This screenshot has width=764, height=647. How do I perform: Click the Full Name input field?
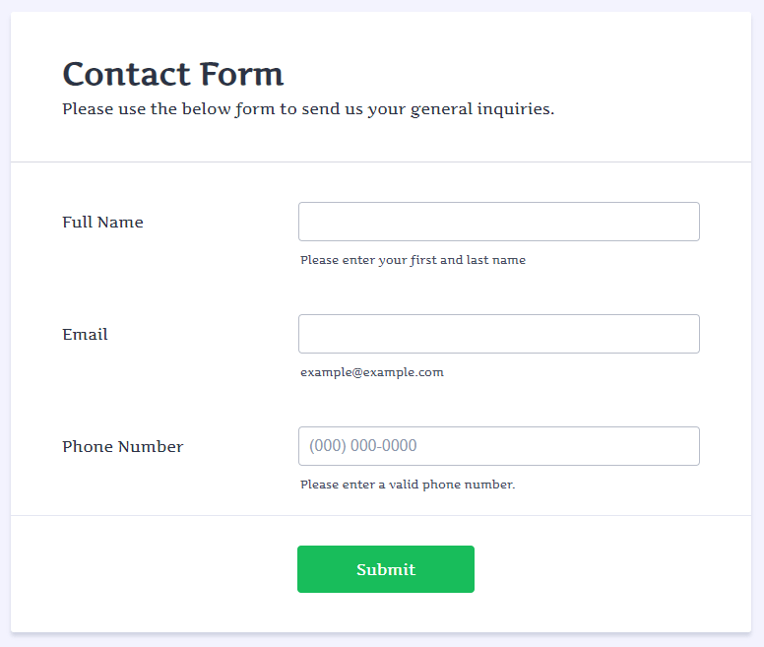[x=498, y=222]
